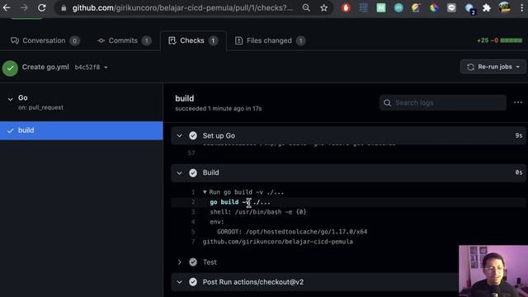
Task: Open the colorful pinwheel extension icon
Action: pyautogui.click(x=434, y=7)
